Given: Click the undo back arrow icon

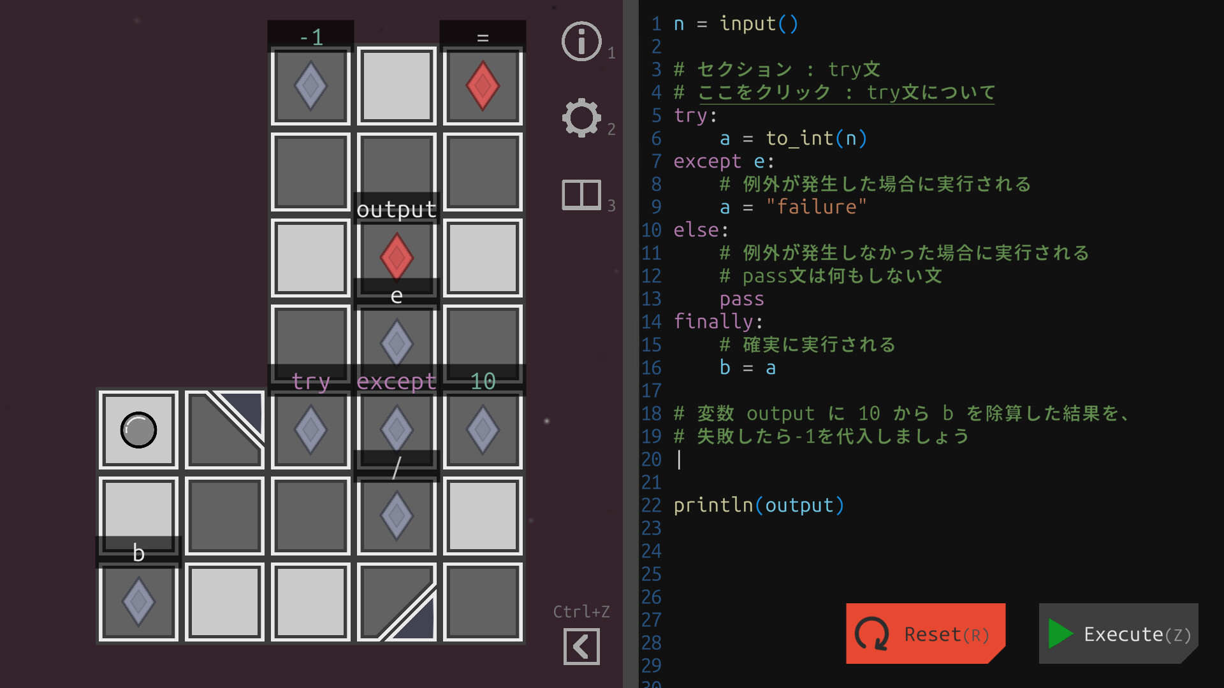Looking at the screenshot, I should [x=581, y=647].
